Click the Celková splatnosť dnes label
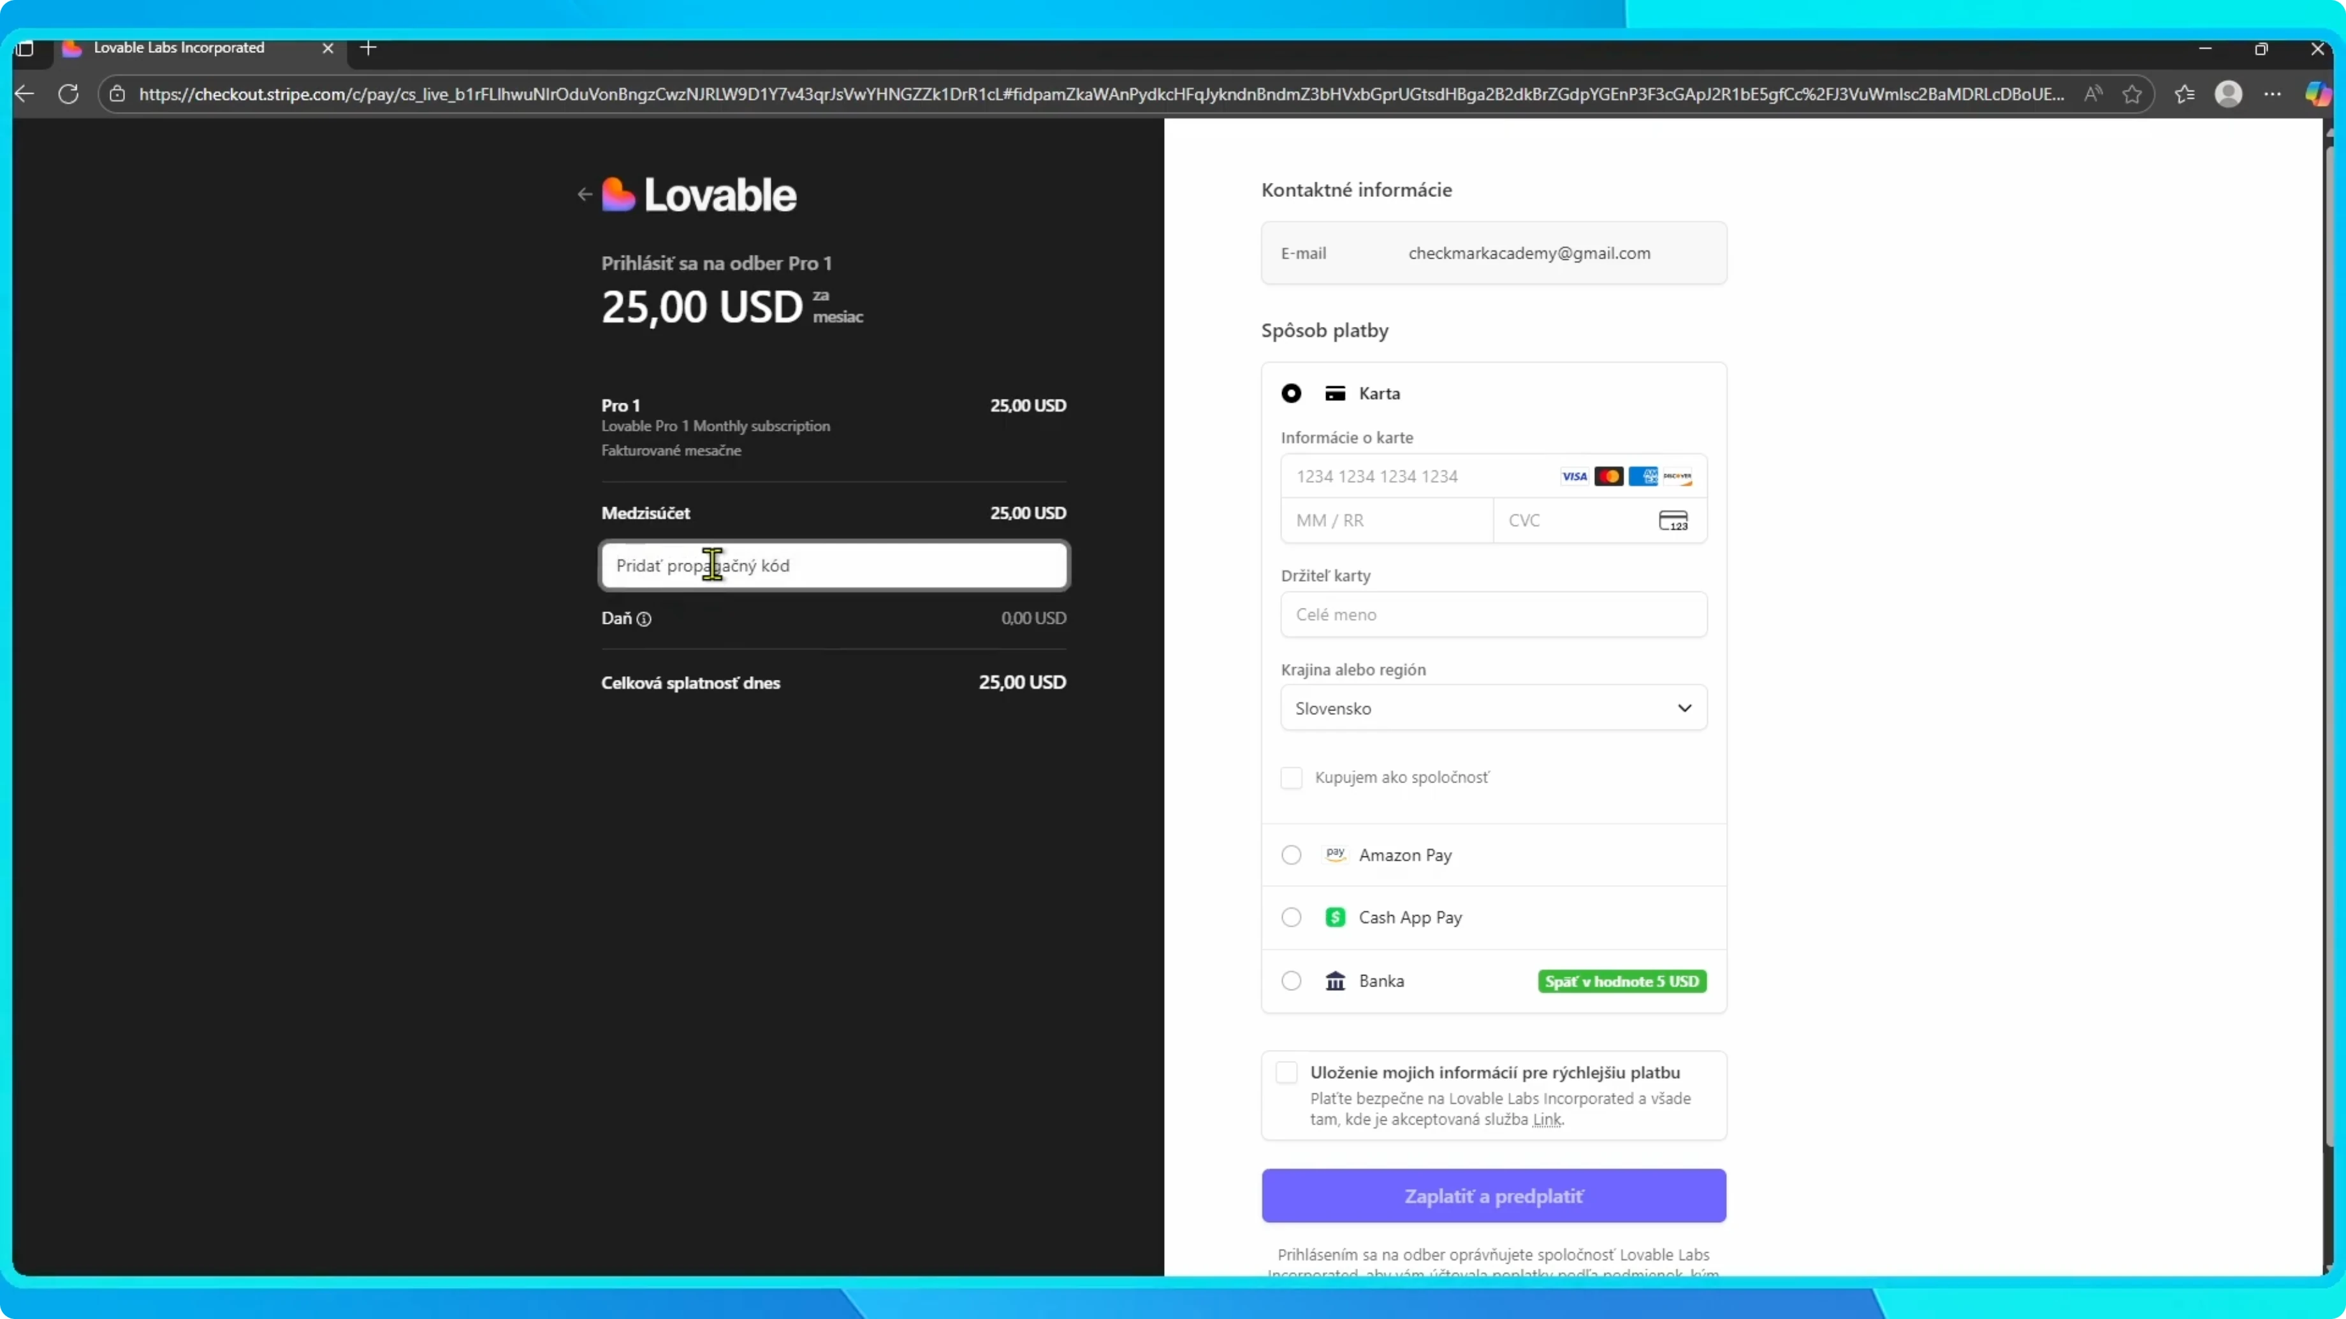The height and width of the screenshot is (1319, 2346). pos(690,682)
